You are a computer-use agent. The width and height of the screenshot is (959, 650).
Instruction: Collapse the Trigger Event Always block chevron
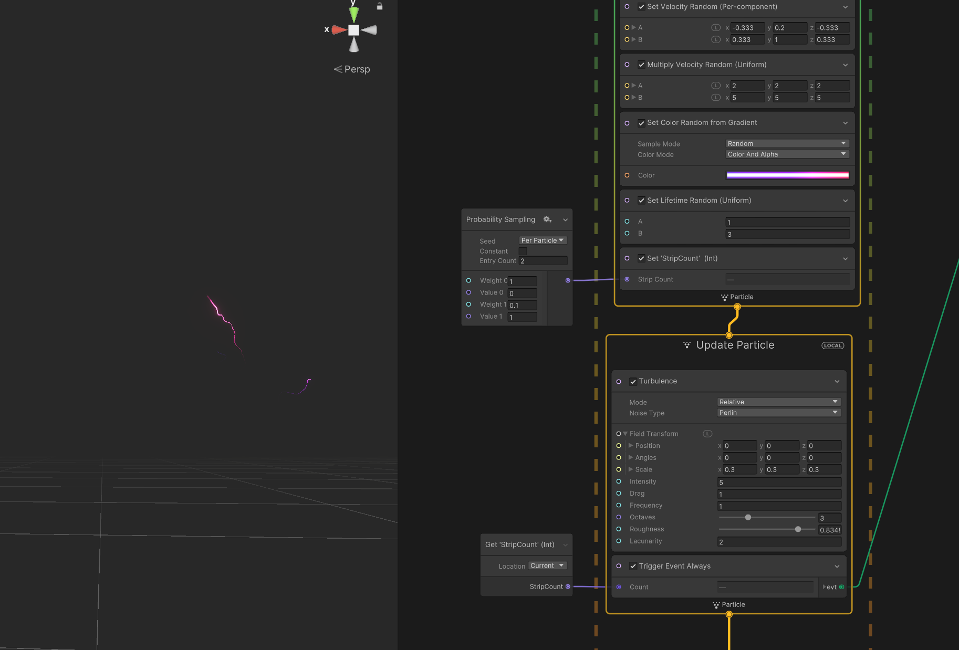[837, 566]
